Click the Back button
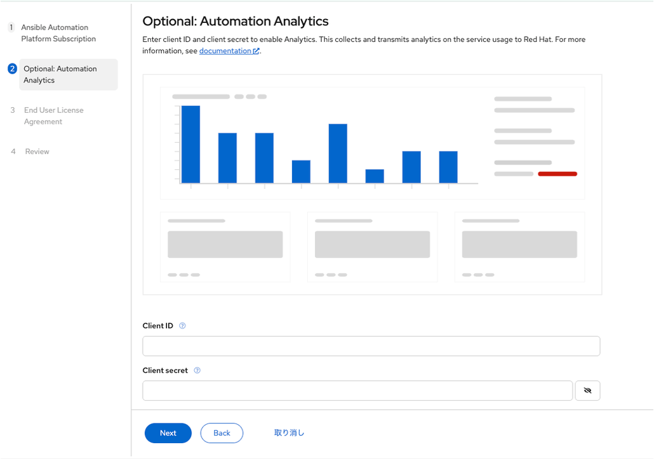The width and height of the screenshot is (654, 459). (x=222, y=433)
